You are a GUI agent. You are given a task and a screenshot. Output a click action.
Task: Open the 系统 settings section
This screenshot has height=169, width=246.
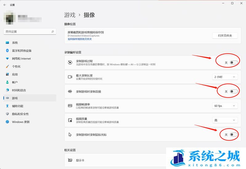point(30,43)
